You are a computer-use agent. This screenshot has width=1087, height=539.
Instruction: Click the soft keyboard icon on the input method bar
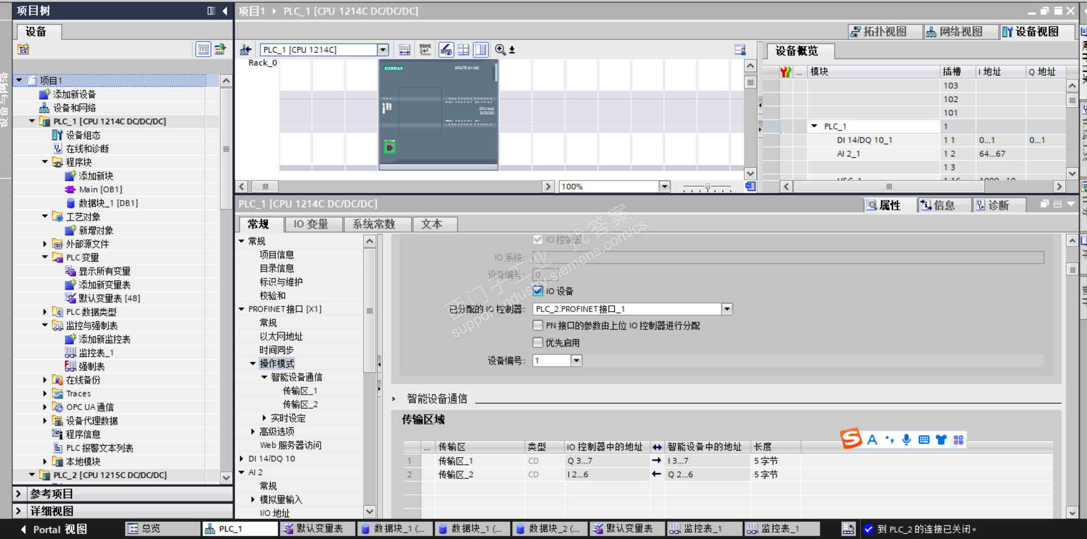click(924, 439)
